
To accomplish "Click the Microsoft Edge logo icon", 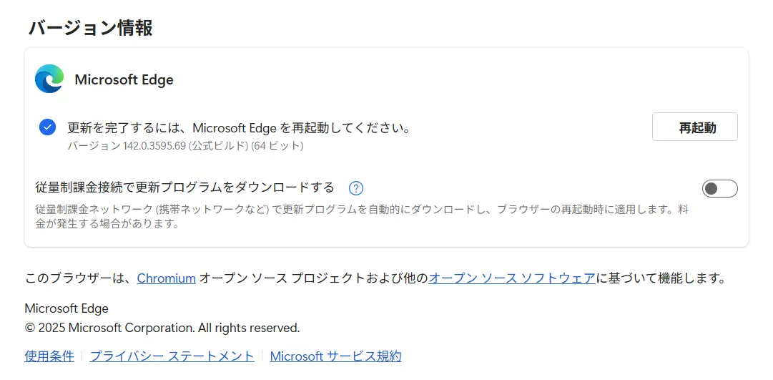I will click(x=49, y=79).
